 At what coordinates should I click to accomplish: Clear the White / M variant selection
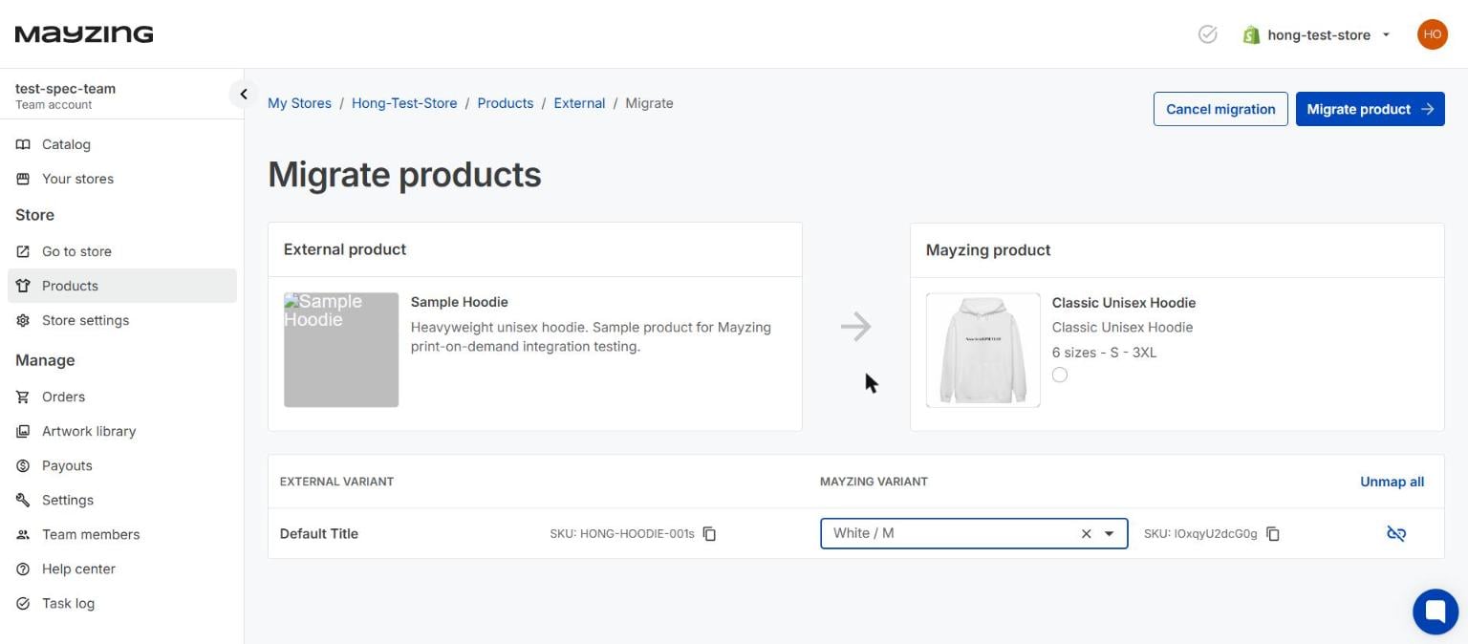tap(1086, 533)
